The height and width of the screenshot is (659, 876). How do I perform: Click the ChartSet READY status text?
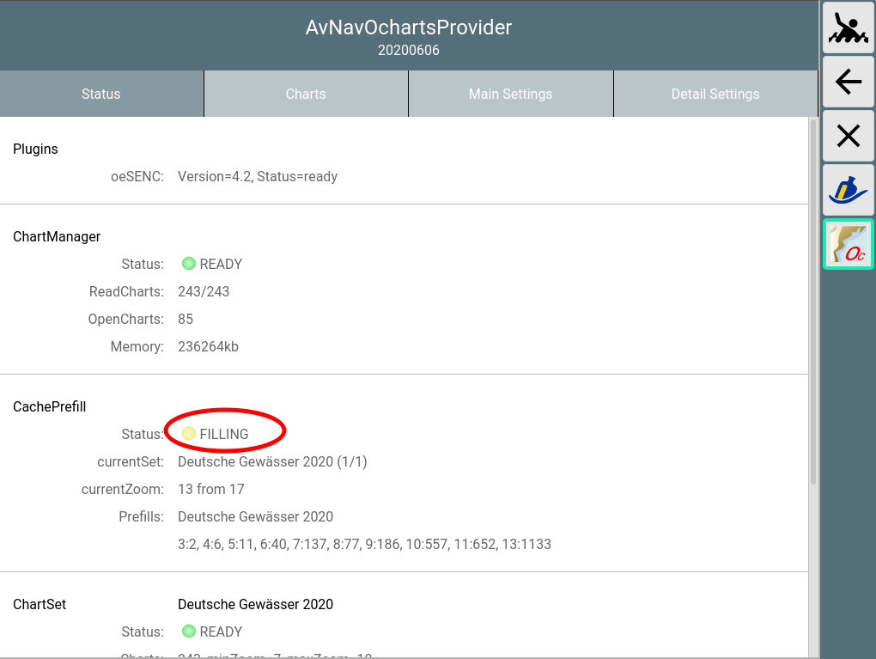[x=222, y=632]
